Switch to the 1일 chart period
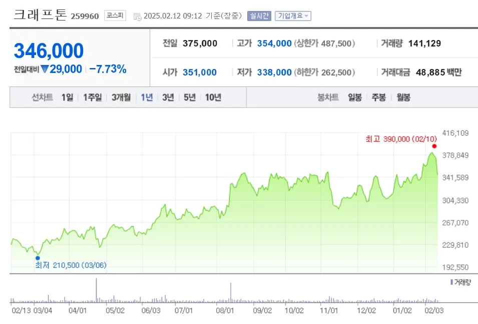 click(68, 97)
